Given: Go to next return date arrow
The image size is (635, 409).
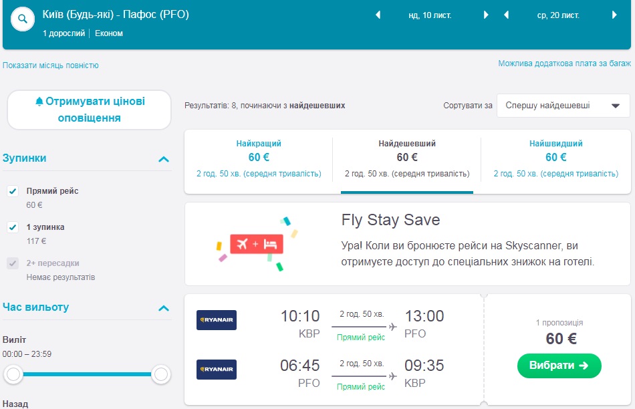Looking at the screenshot, I should [615, 15].
